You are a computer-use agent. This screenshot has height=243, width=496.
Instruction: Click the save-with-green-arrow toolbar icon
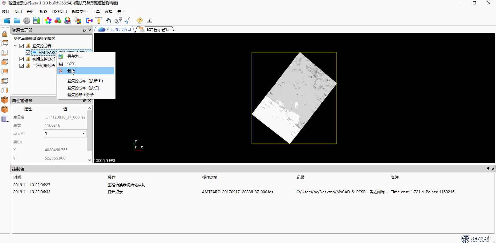click(37, 20)
